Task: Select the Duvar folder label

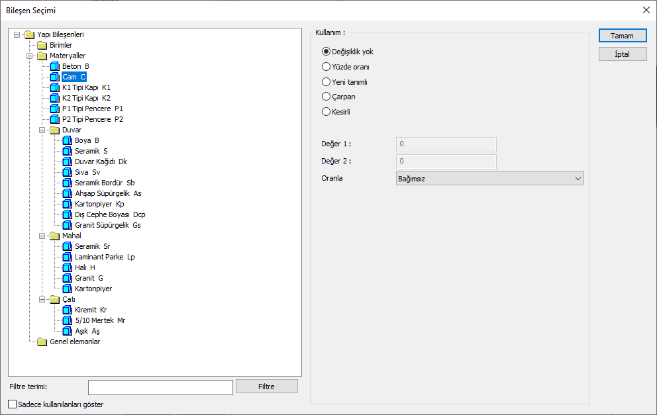Action: pyautogui.click(x=72, y=130)
